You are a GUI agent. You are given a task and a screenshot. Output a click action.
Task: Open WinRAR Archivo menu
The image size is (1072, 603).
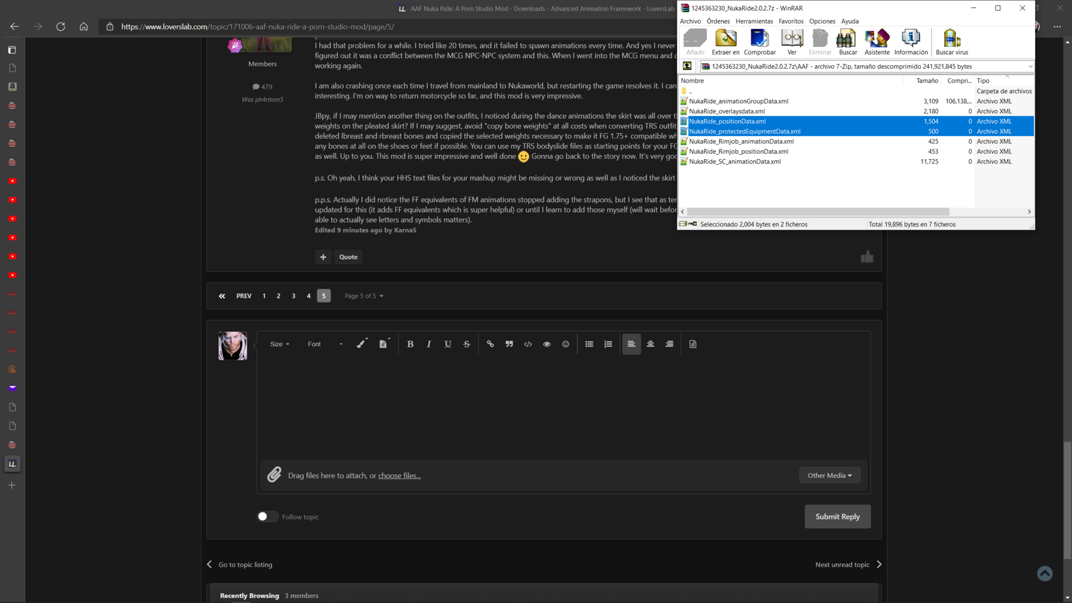click(x=690, y=21)
